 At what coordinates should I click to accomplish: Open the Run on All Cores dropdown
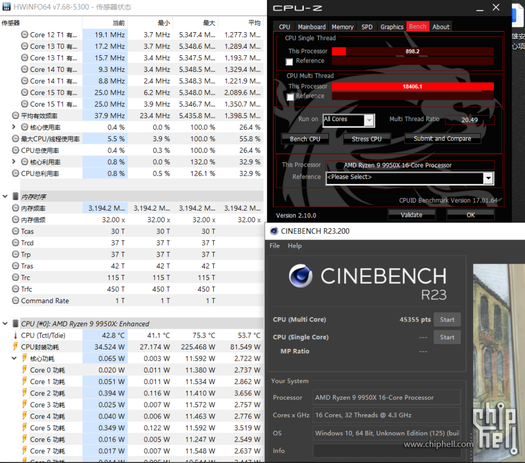pos(369,121)
